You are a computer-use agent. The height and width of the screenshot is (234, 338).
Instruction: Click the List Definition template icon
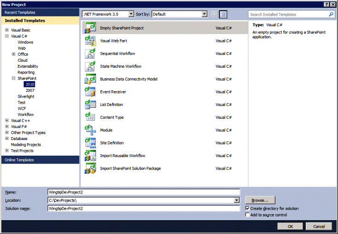[90, 105]
